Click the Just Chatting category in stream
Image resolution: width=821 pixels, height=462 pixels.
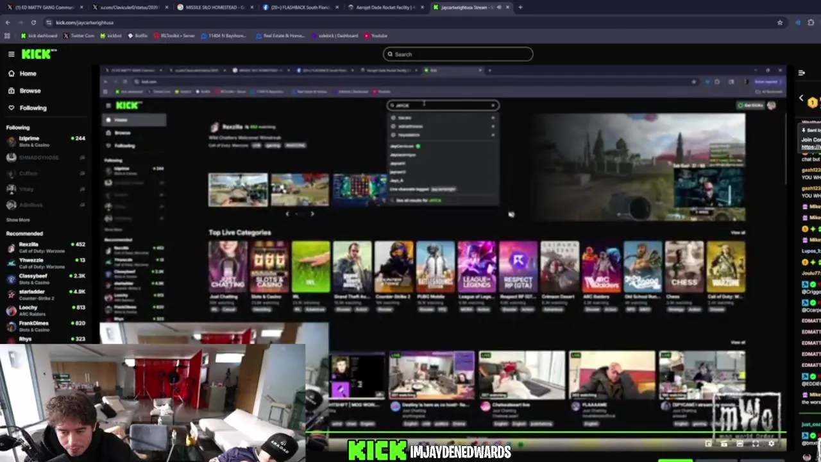[x=228, y=268]
